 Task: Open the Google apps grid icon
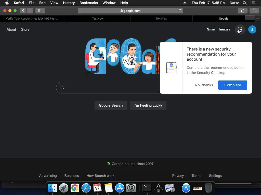pyautogui.click(x=240, y=29)
